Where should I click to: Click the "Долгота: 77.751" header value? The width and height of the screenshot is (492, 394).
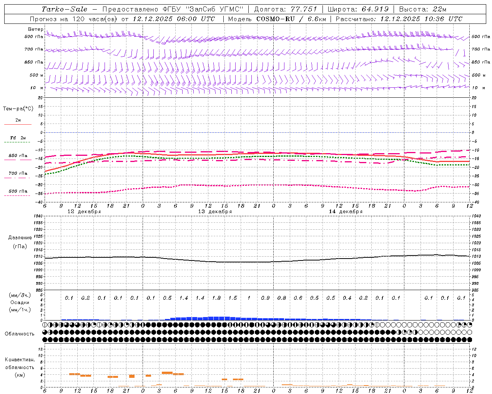(286, 9)
